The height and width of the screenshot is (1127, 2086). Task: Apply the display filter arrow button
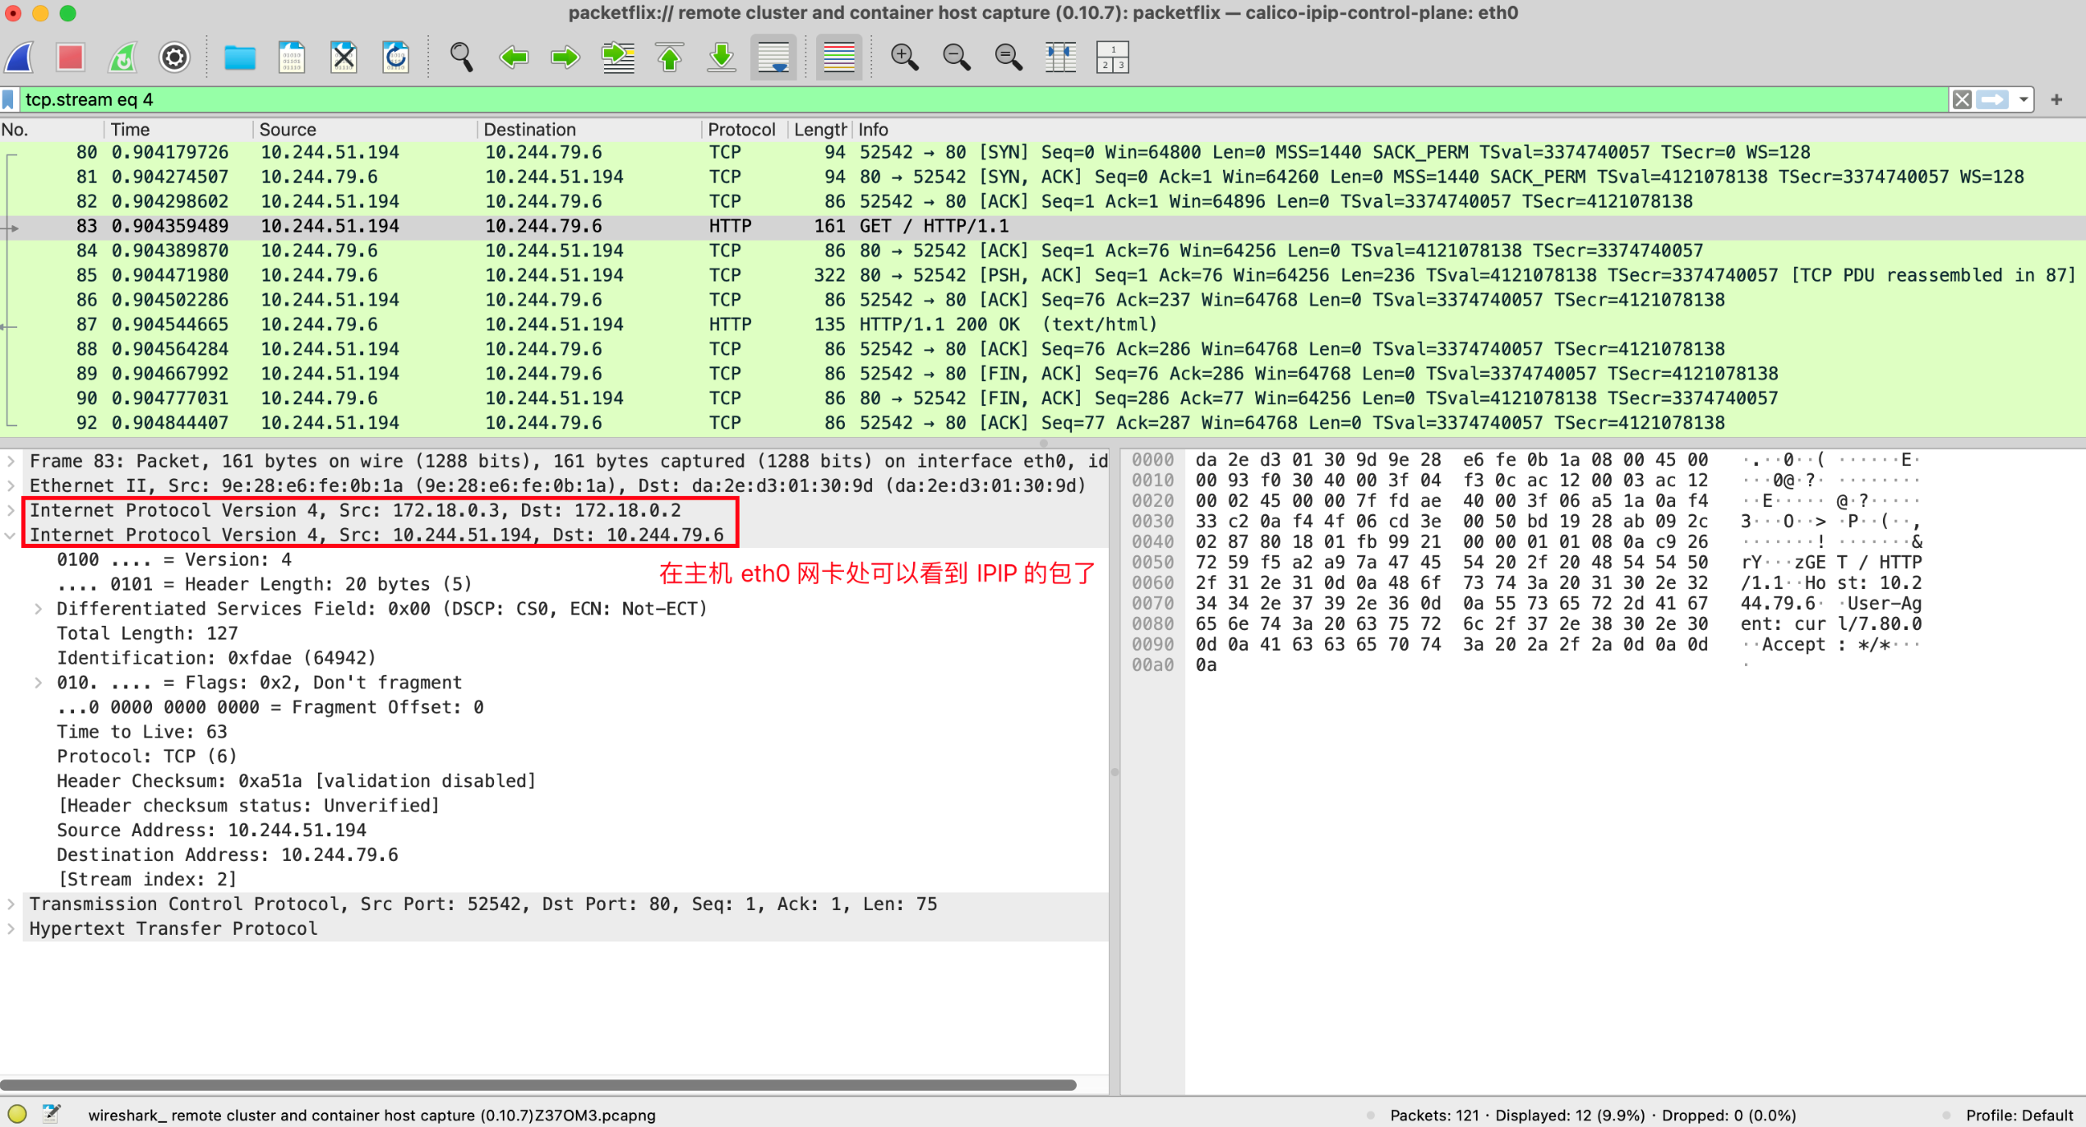coord(1992,100)
